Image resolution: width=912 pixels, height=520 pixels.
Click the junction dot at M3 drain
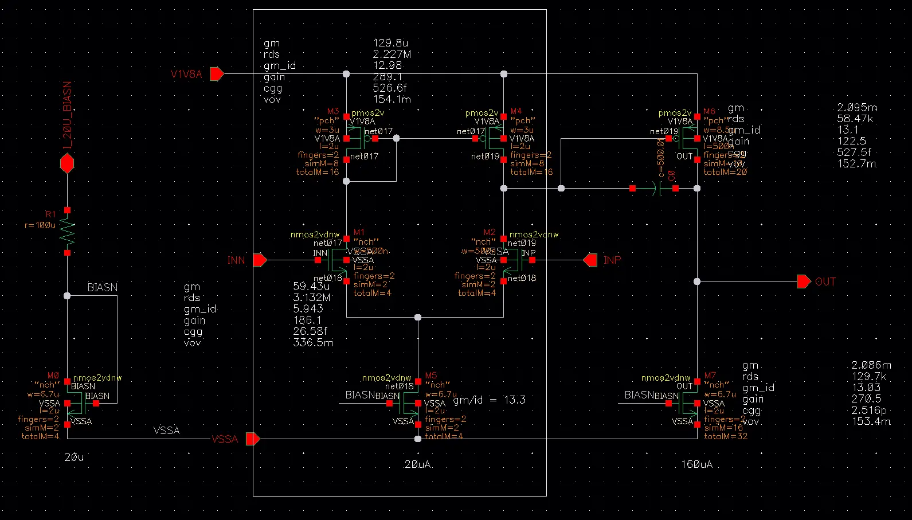pyautogui.click(x=346, y=181)
